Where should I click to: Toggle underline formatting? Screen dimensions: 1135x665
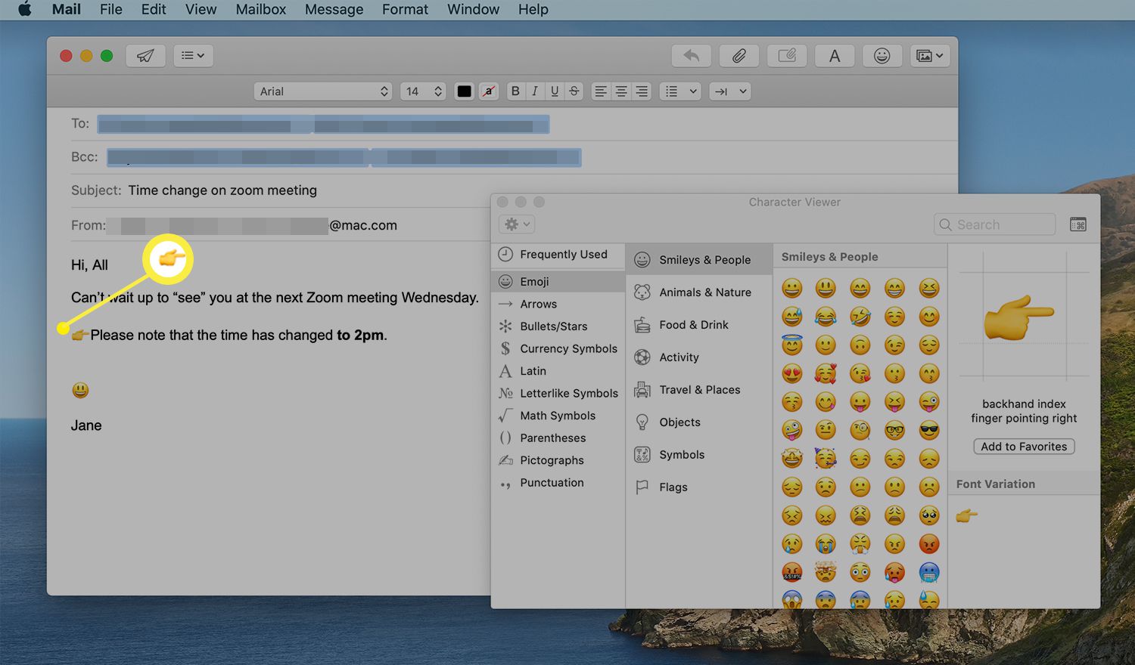click(x=555, y=91)
